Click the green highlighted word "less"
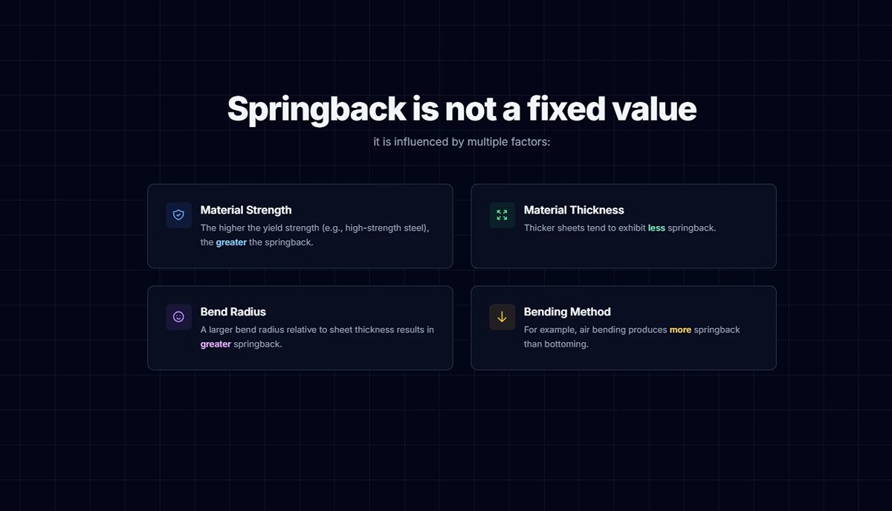The width and height of the screenshot is (892, 511). [656, 228]
